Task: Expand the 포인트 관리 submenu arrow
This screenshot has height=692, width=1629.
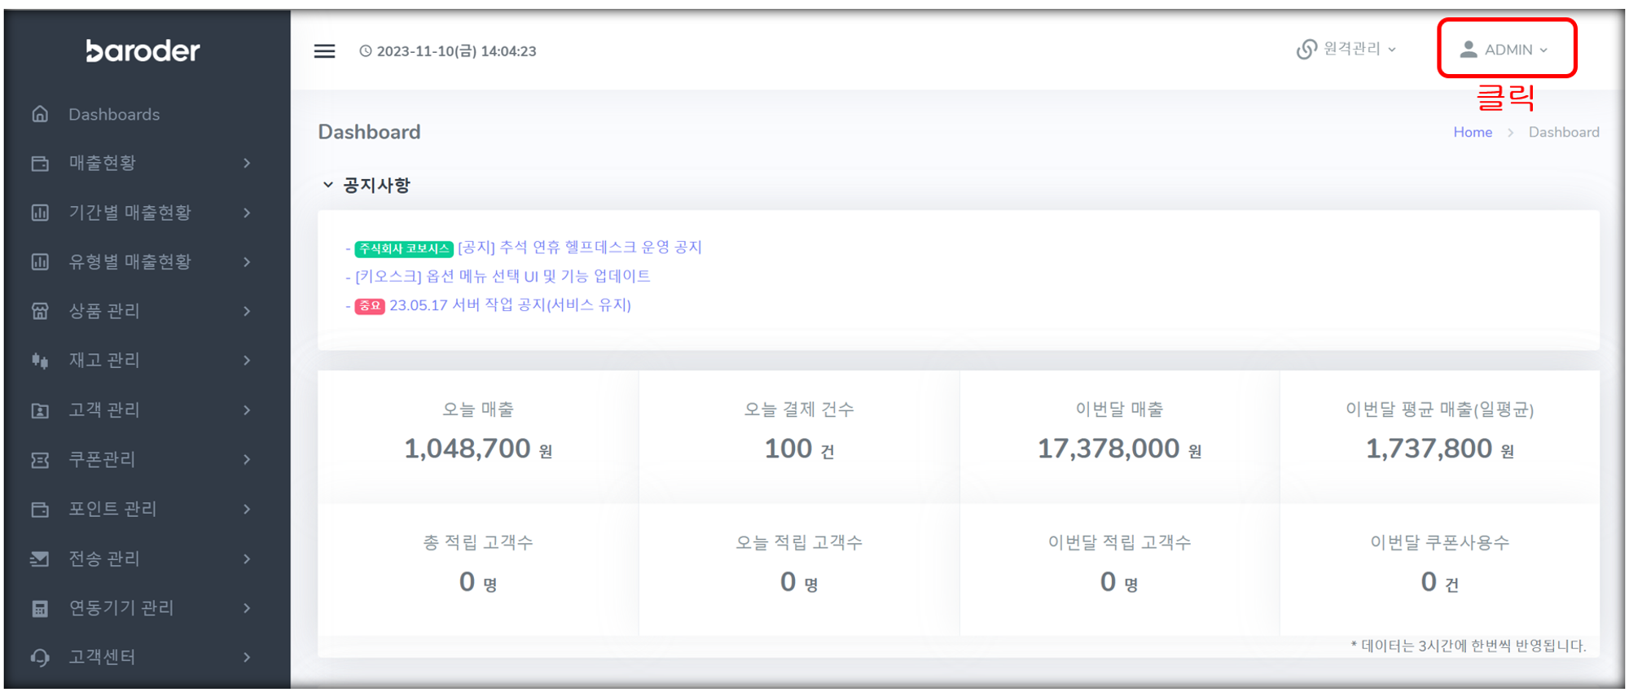Action: point(247,509)
